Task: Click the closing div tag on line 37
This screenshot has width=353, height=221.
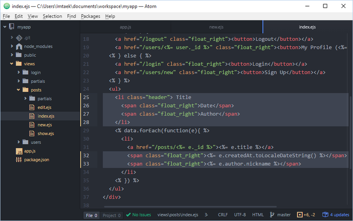Action: click(112, 197)
